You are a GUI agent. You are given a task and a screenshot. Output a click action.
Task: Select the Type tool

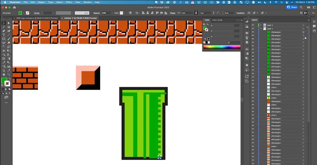click(x=4, y=35)
